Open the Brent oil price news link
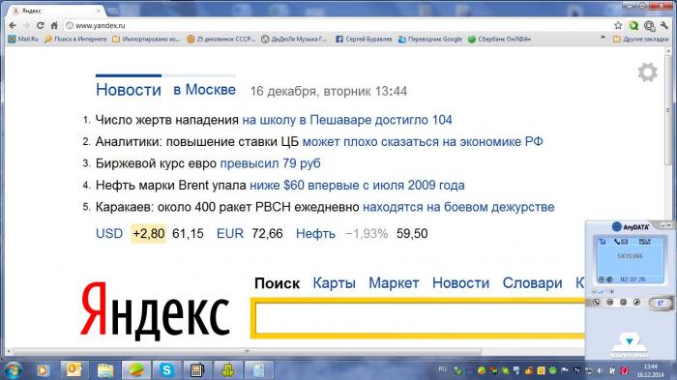The image size is (677, 380). click(357, 186)
